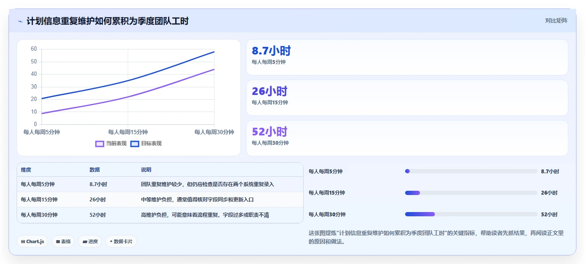Click the description starting 团队重复维护较少
This screenshot has height=264, width=585.
click(208, 184)
